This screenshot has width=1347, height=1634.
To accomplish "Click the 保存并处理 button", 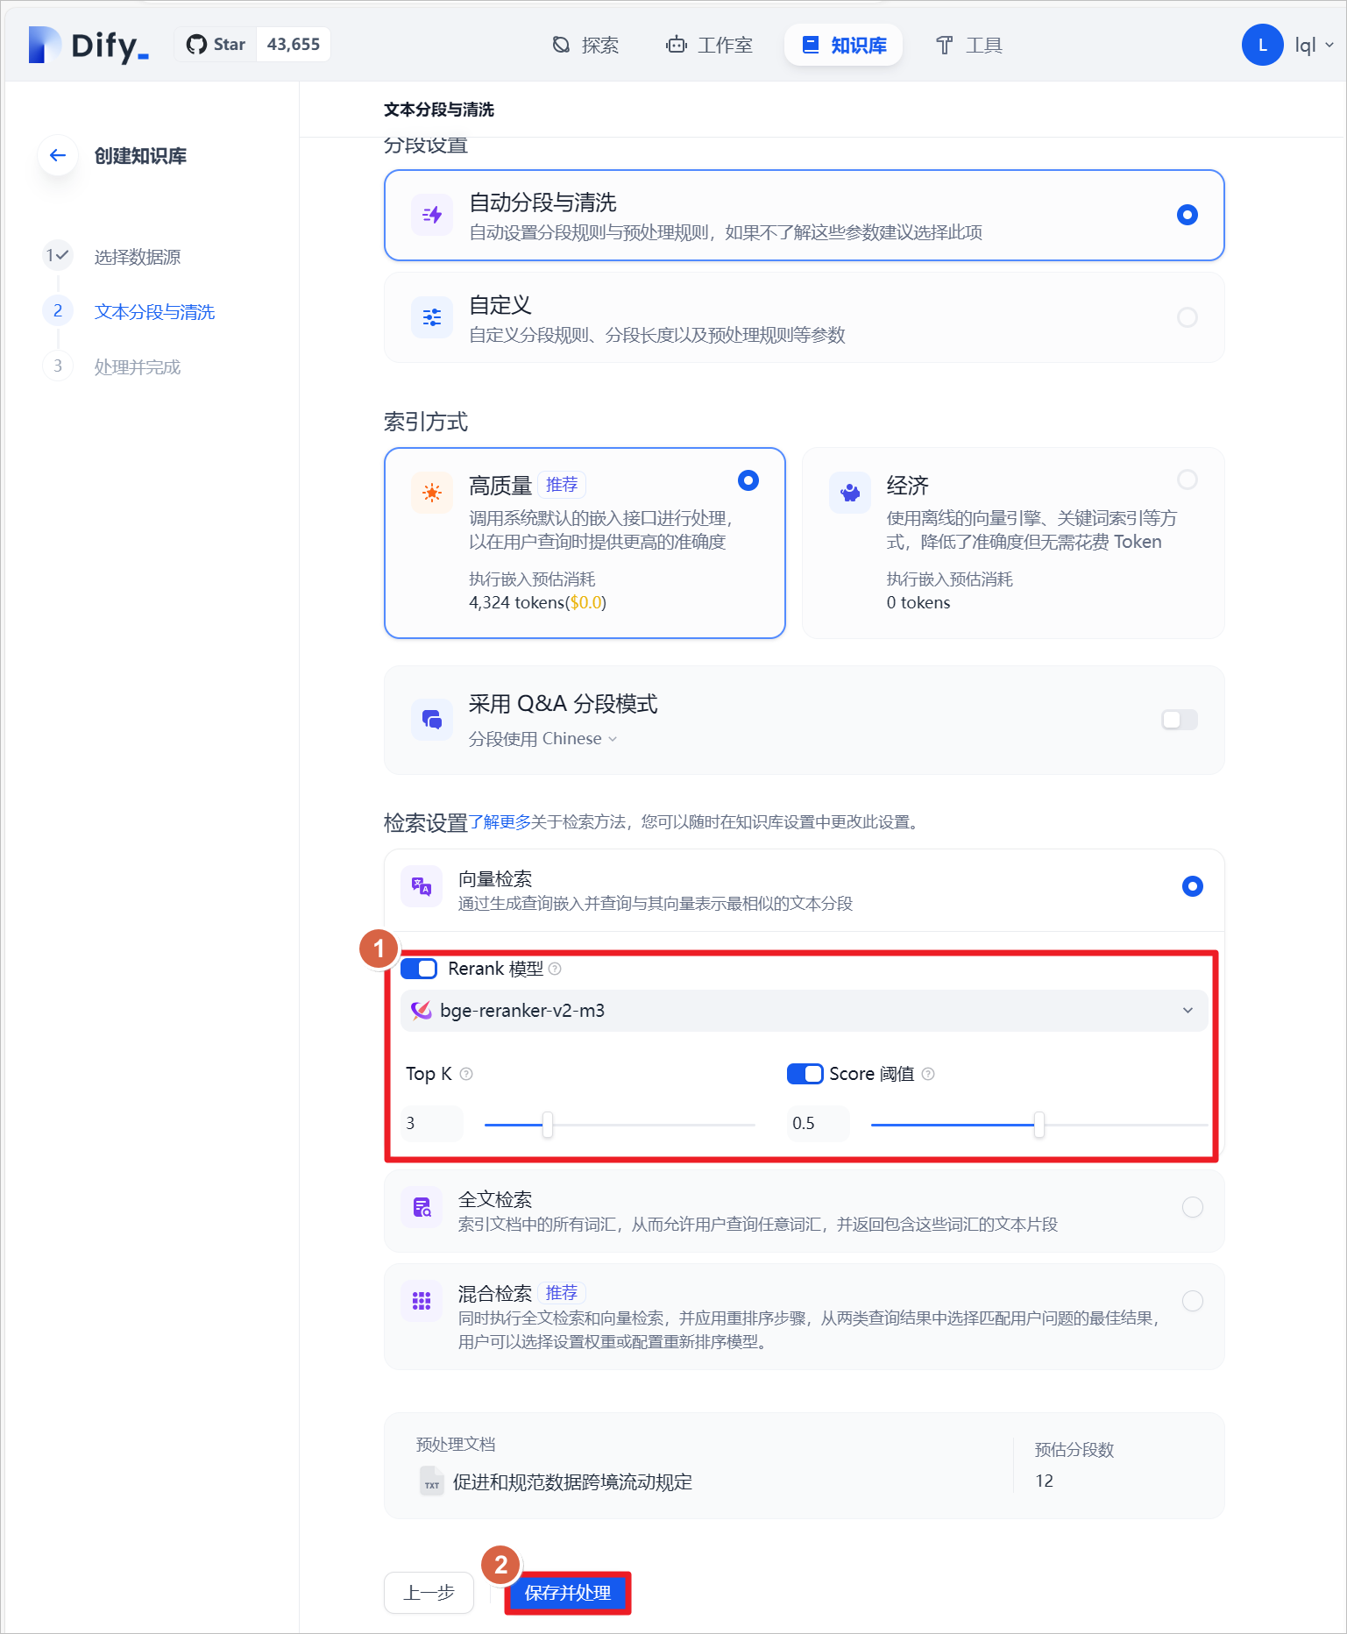I will tap(568, 1593).
